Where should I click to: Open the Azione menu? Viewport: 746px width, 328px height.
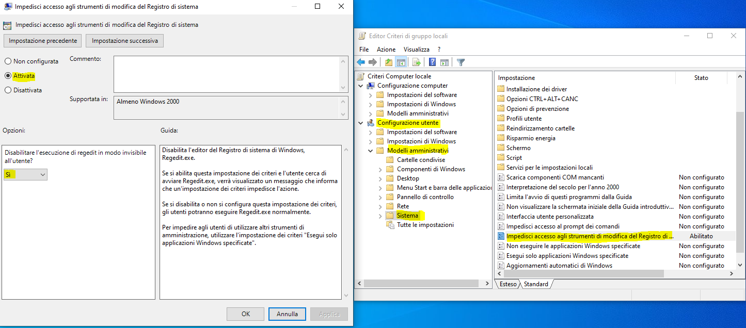tap(386, 50)
